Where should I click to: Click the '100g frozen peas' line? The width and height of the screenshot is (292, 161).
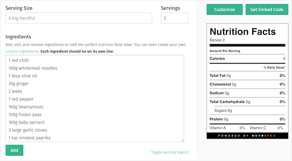pos(25,115)
